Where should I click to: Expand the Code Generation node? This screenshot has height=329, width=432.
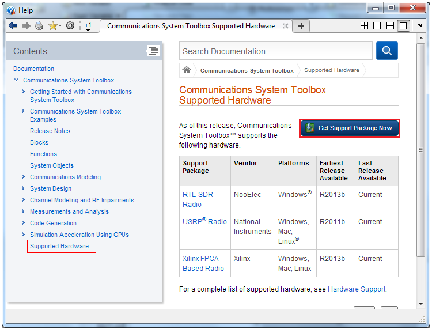(23, 222)
